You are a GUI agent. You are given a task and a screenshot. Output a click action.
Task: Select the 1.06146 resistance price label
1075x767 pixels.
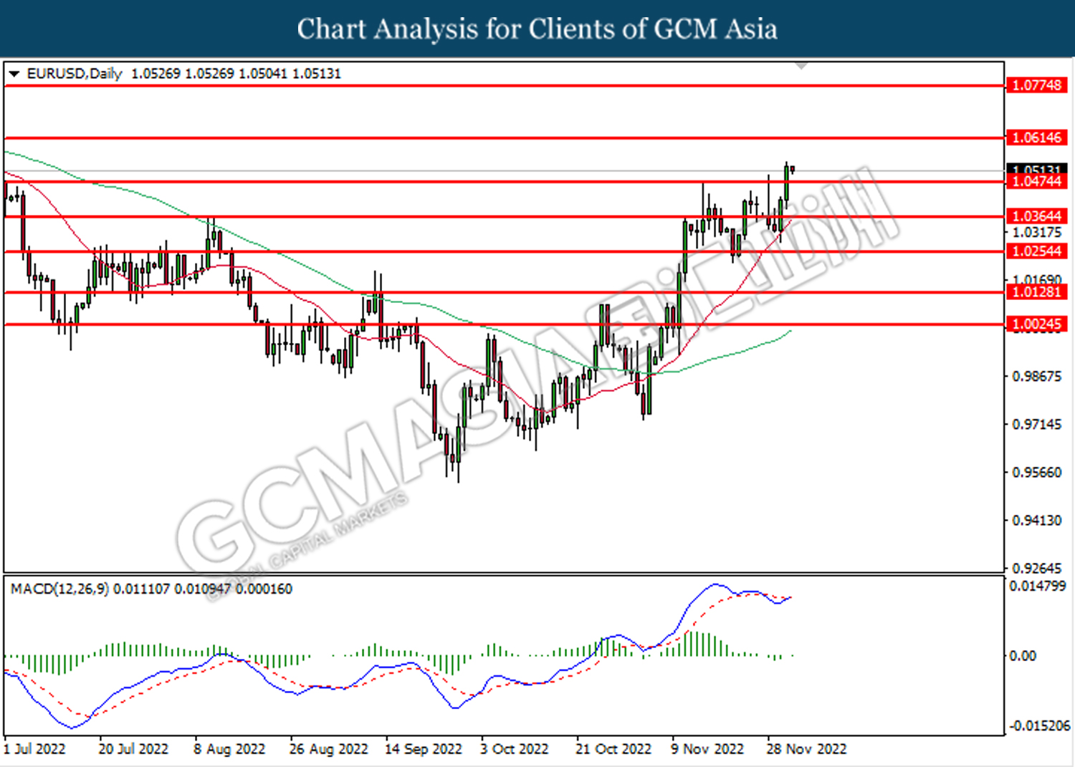pos(1036,138)
